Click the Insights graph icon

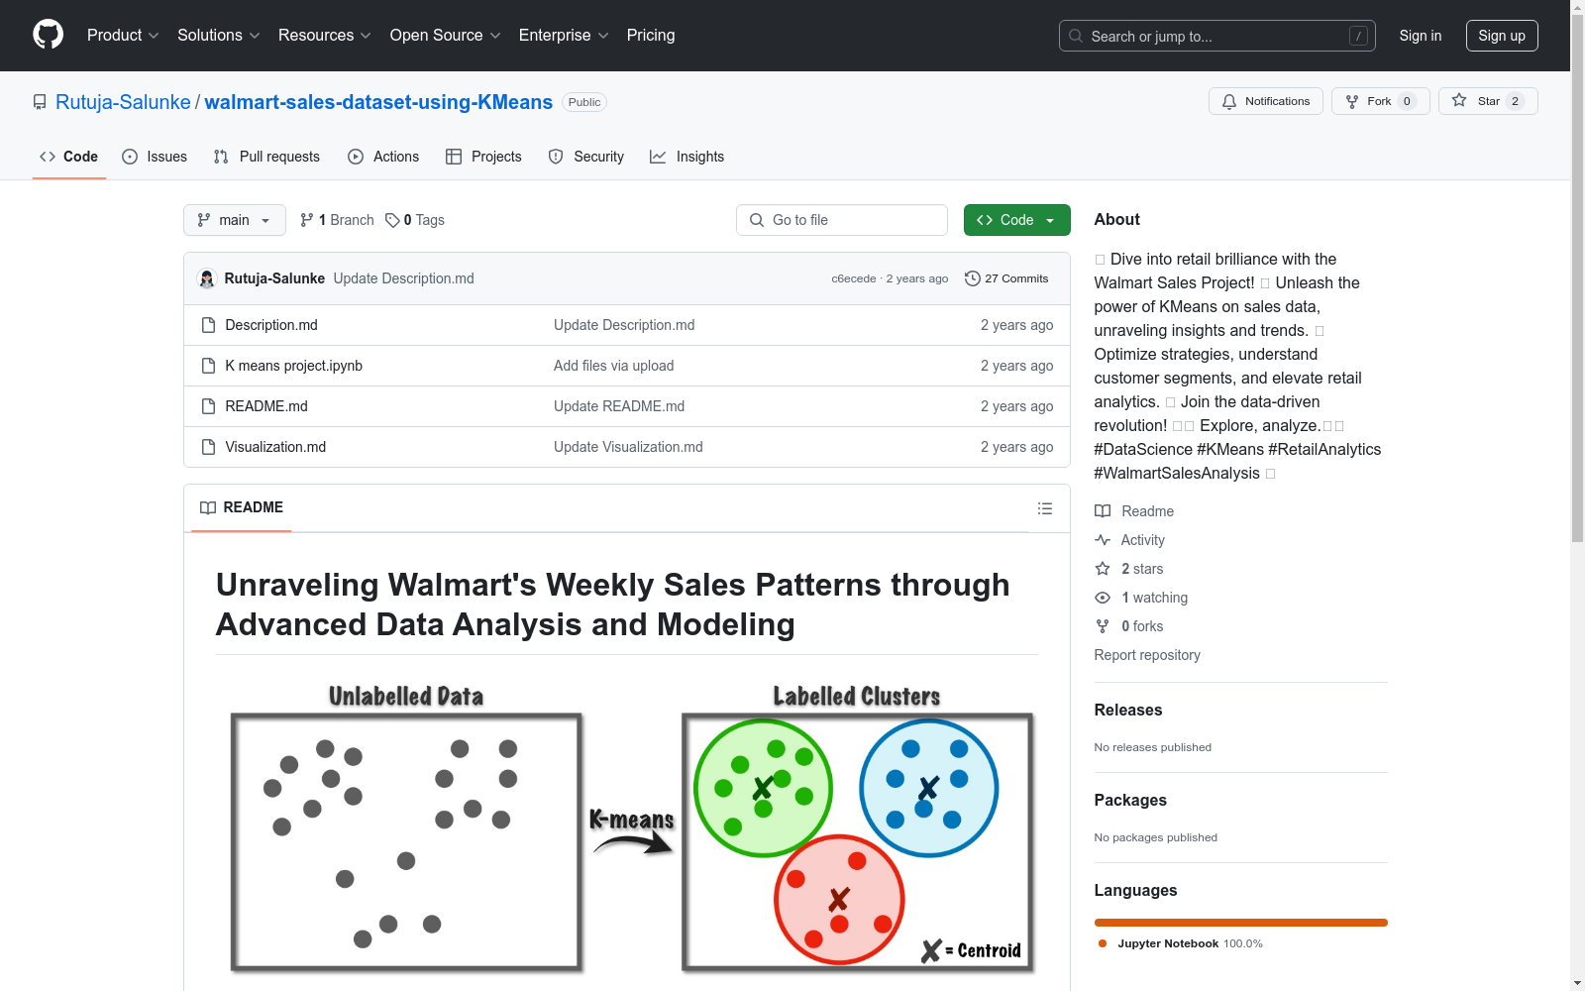click(x=658, y=157)
